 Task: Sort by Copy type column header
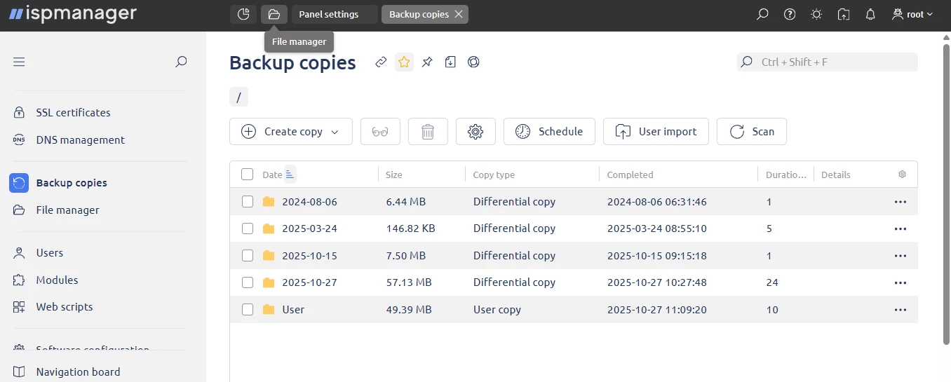tap(494, 175)
